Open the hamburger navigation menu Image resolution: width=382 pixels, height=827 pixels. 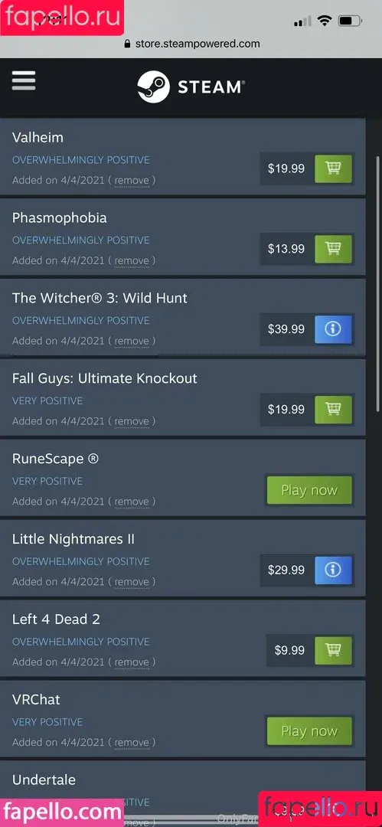coord(24,80)
